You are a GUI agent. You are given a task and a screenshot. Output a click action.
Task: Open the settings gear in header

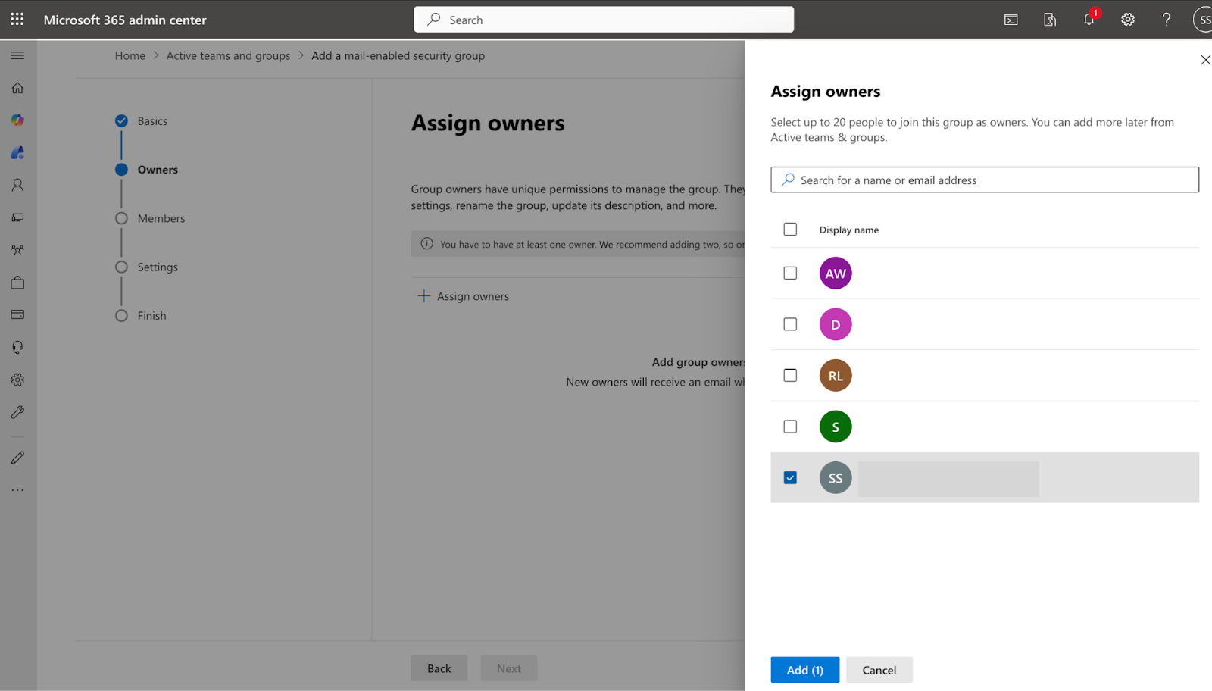point(1127,20)
